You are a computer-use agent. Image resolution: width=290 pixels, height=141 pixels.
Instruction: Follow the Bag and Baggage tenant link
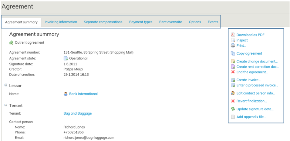tap(77, 113)
